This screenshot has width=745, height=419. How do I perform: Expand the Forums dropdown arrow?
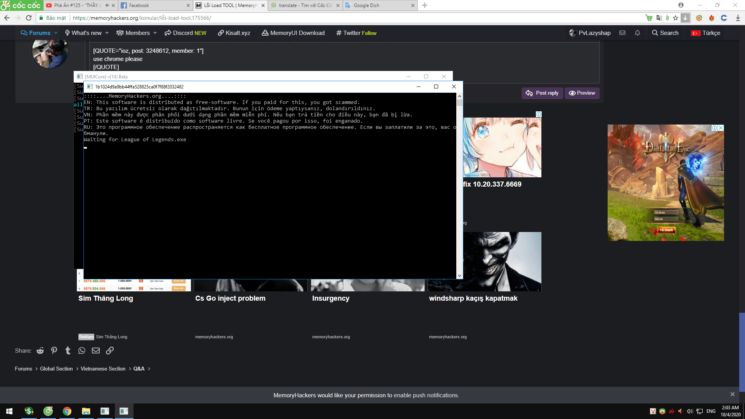(56, 33)
